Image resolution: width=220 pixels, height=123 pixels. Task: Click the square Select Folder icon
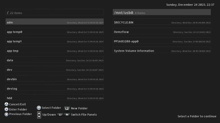click(39, 108)
